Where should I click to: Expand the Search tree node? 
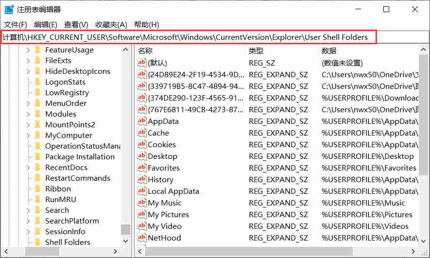click(x=28, y=210)
